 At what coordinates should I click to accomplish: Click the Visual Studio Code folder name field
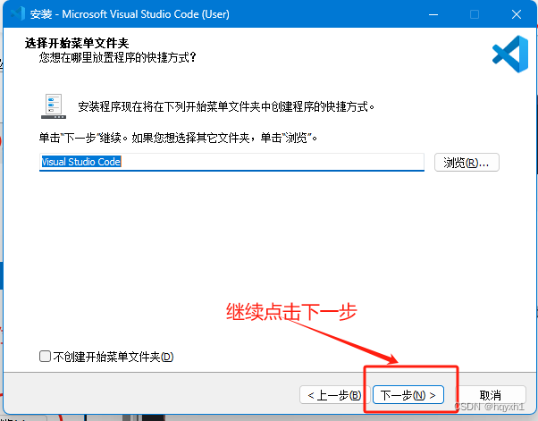(231, 162)
